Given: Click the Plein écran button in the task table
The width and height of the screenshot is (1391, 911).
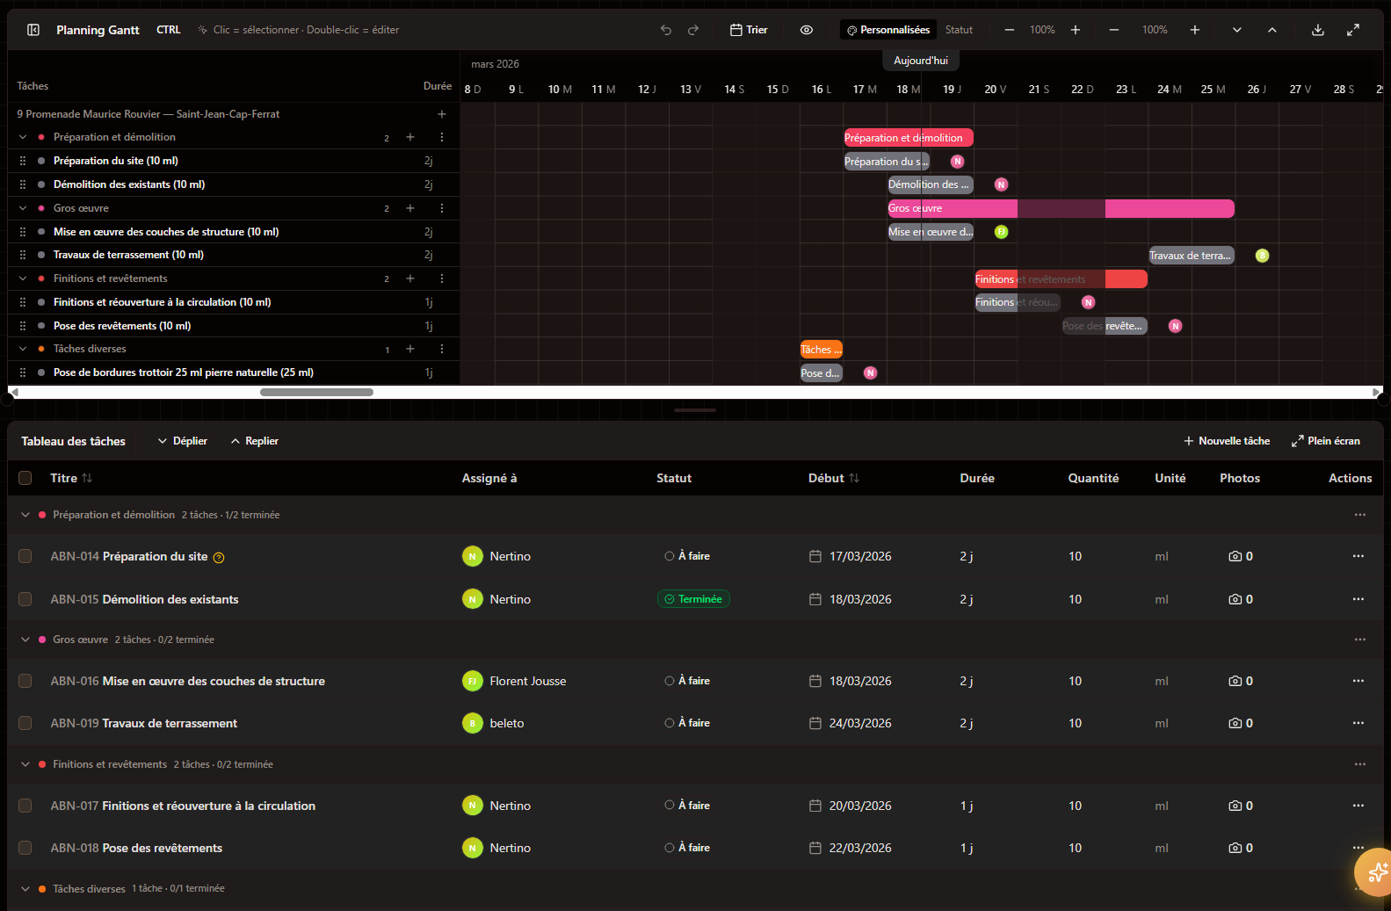Looking at the screenshot, I should [1326, 441].
